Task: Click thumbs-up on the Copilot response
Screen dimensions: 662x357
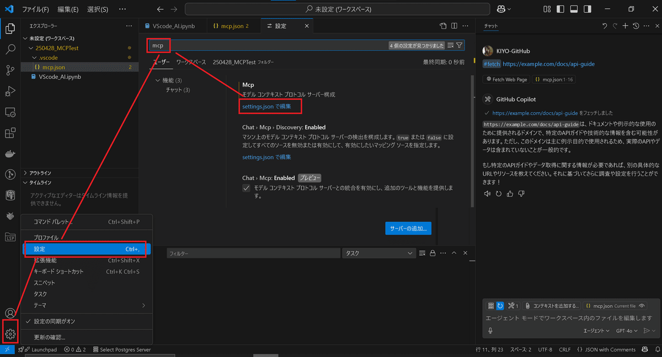Action: click(510, 193)
